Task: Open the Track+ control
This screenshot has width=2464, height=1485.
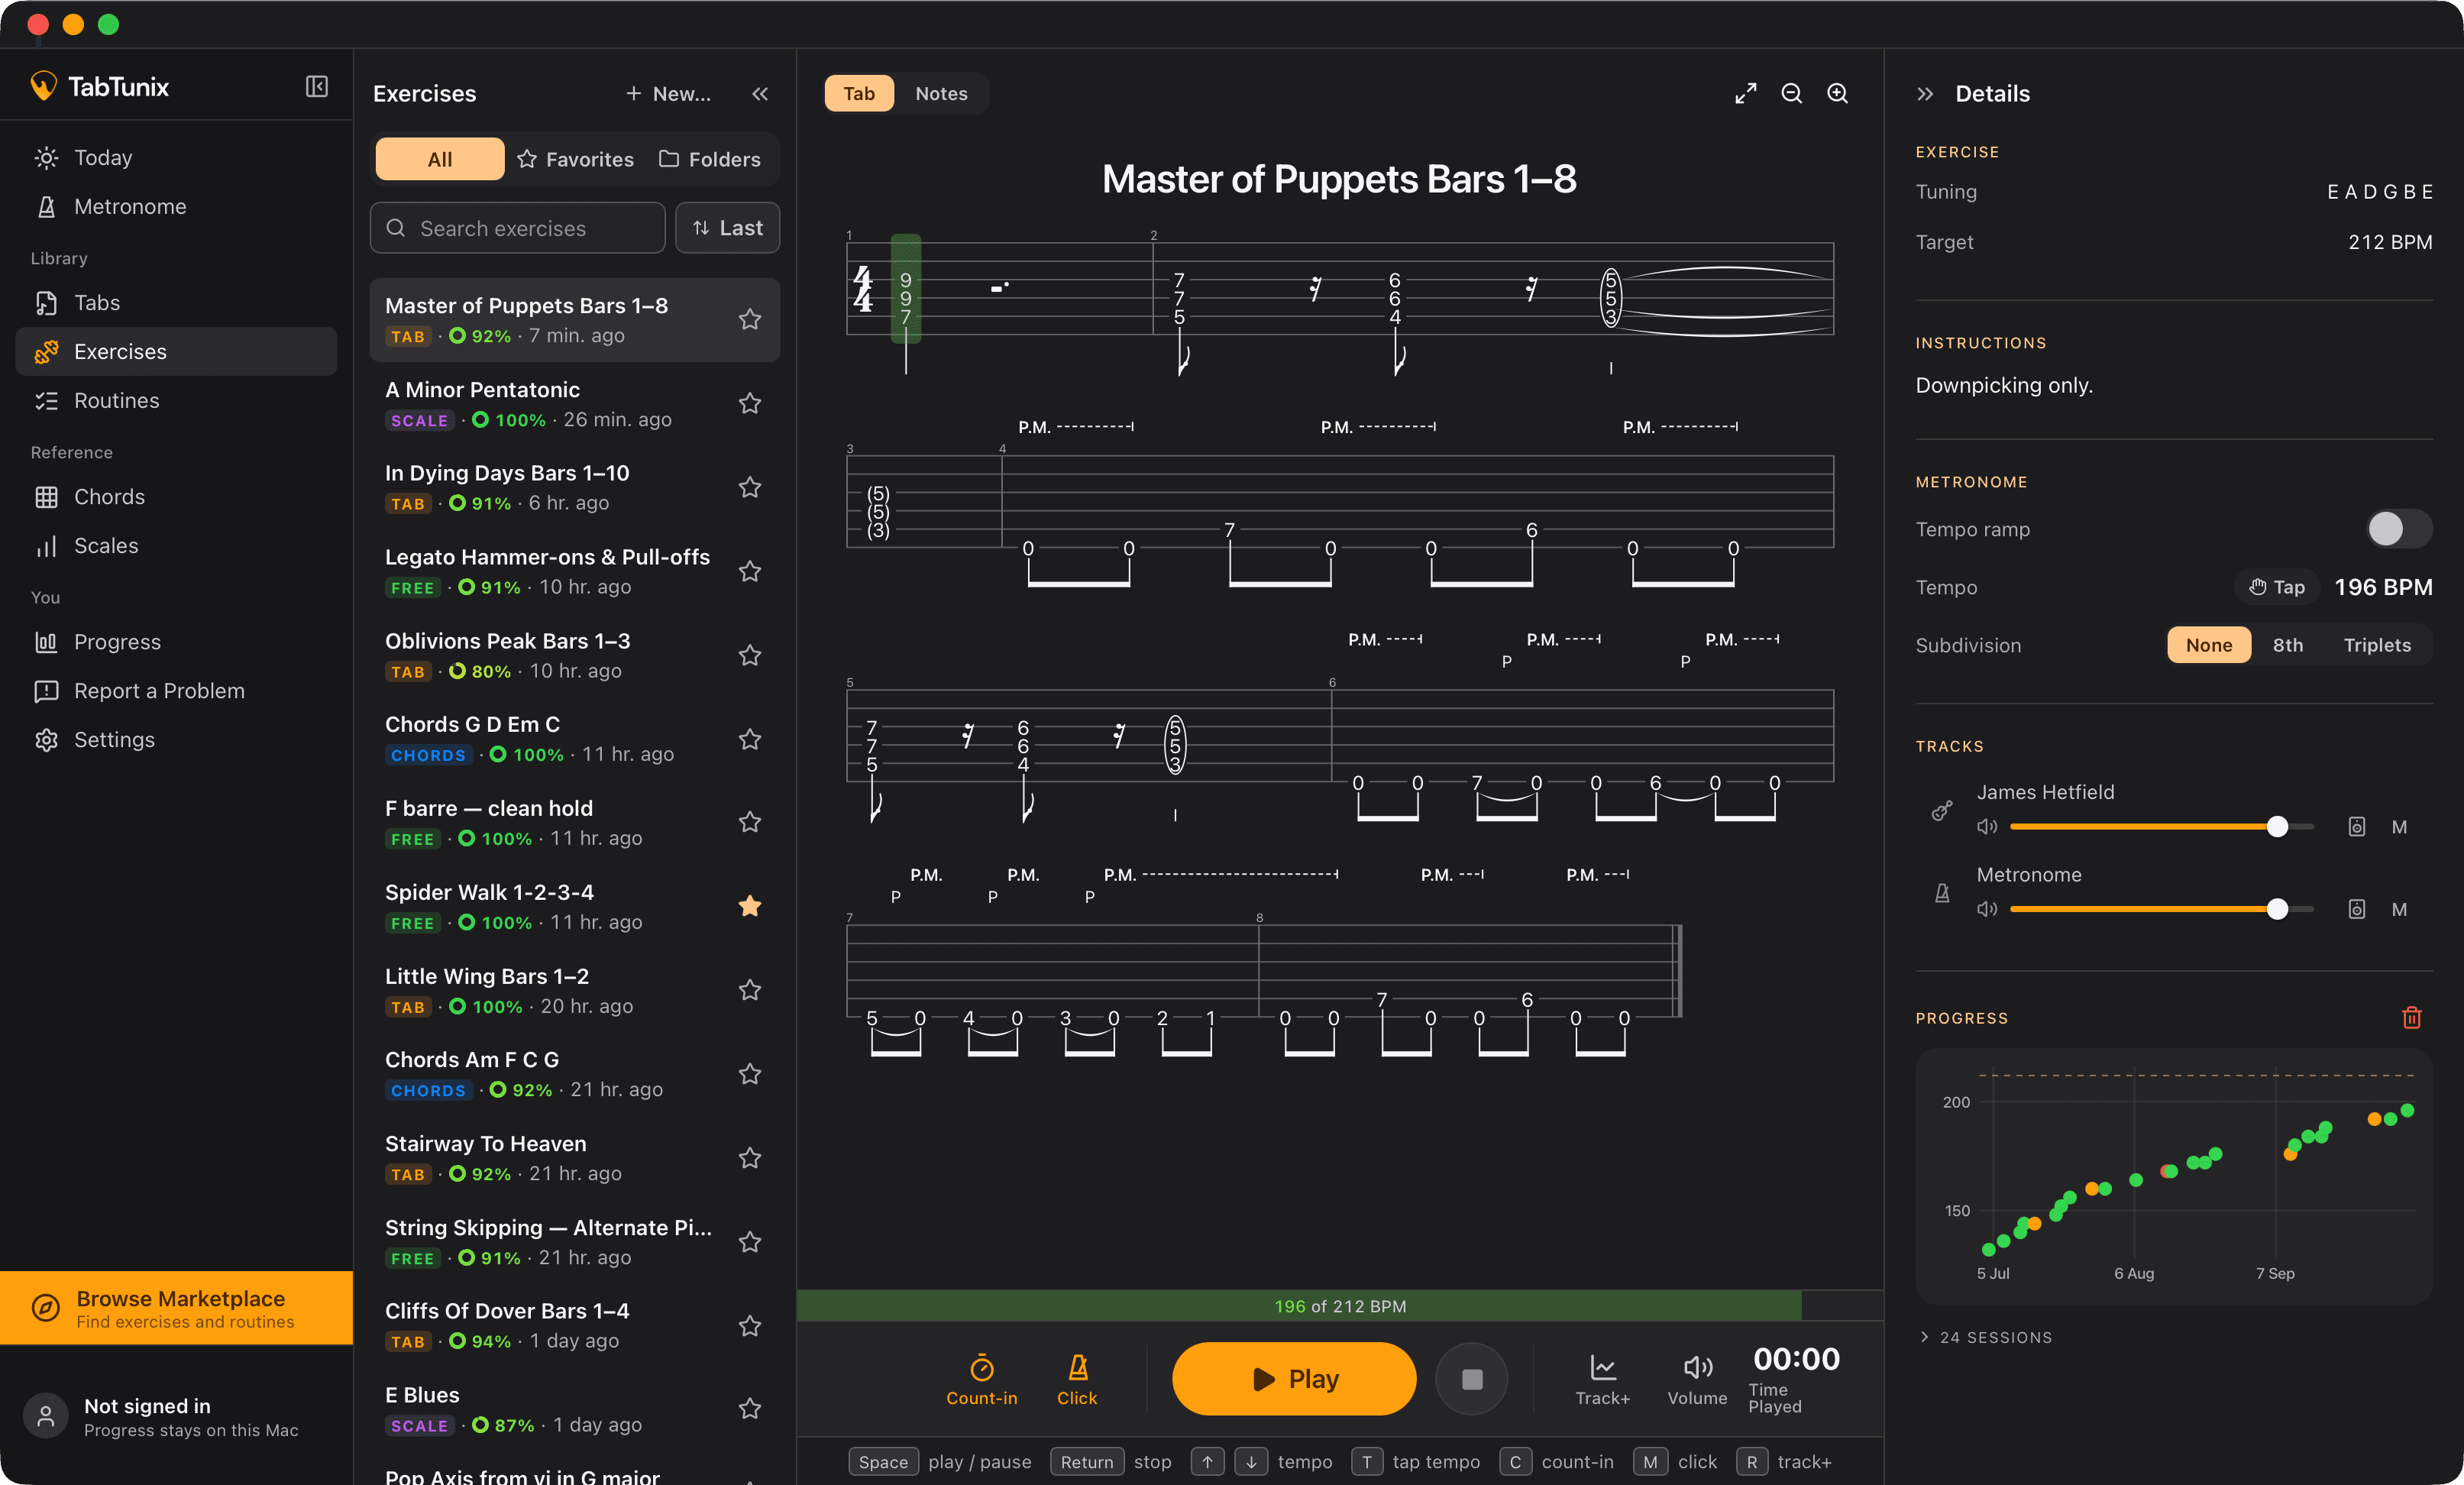Action: (x=1602, y=1379)
